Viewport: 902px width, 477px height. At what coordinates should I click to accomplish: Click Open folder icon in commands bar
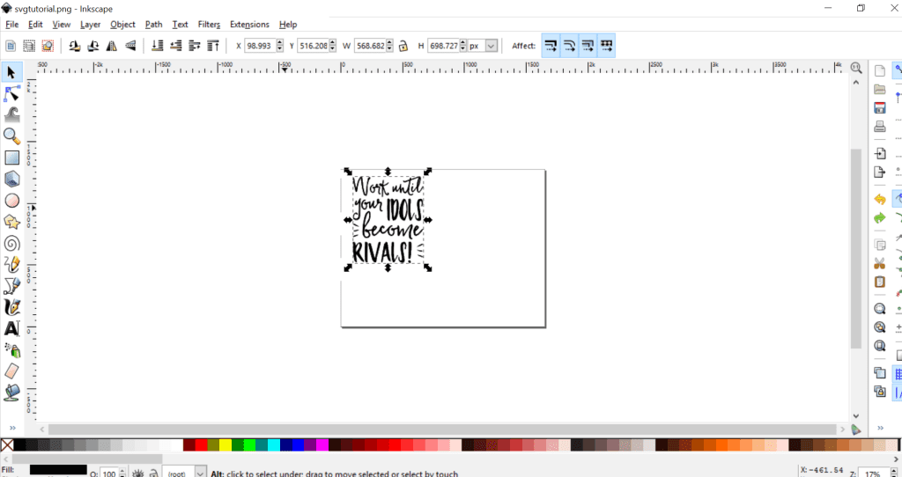[x=880, y=89]
